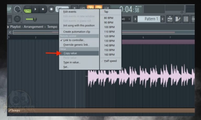Screen dimensions: 201x120
Task: Select 80 BPM preset
Action: click(x=109, y=18)
